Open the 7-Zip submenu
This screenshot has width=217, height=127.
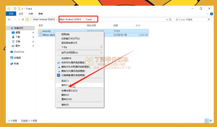80,47
